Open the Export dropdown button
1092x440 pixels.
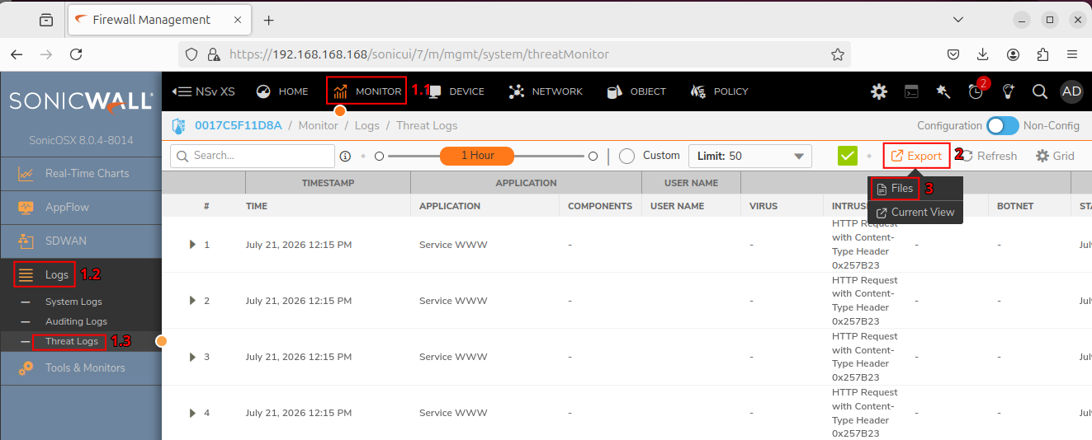(x=916, y=156)
